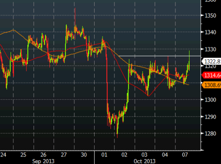Click the tall red candle spike above 1350
This screenshot has width=221, height=164.
point(75,16)
